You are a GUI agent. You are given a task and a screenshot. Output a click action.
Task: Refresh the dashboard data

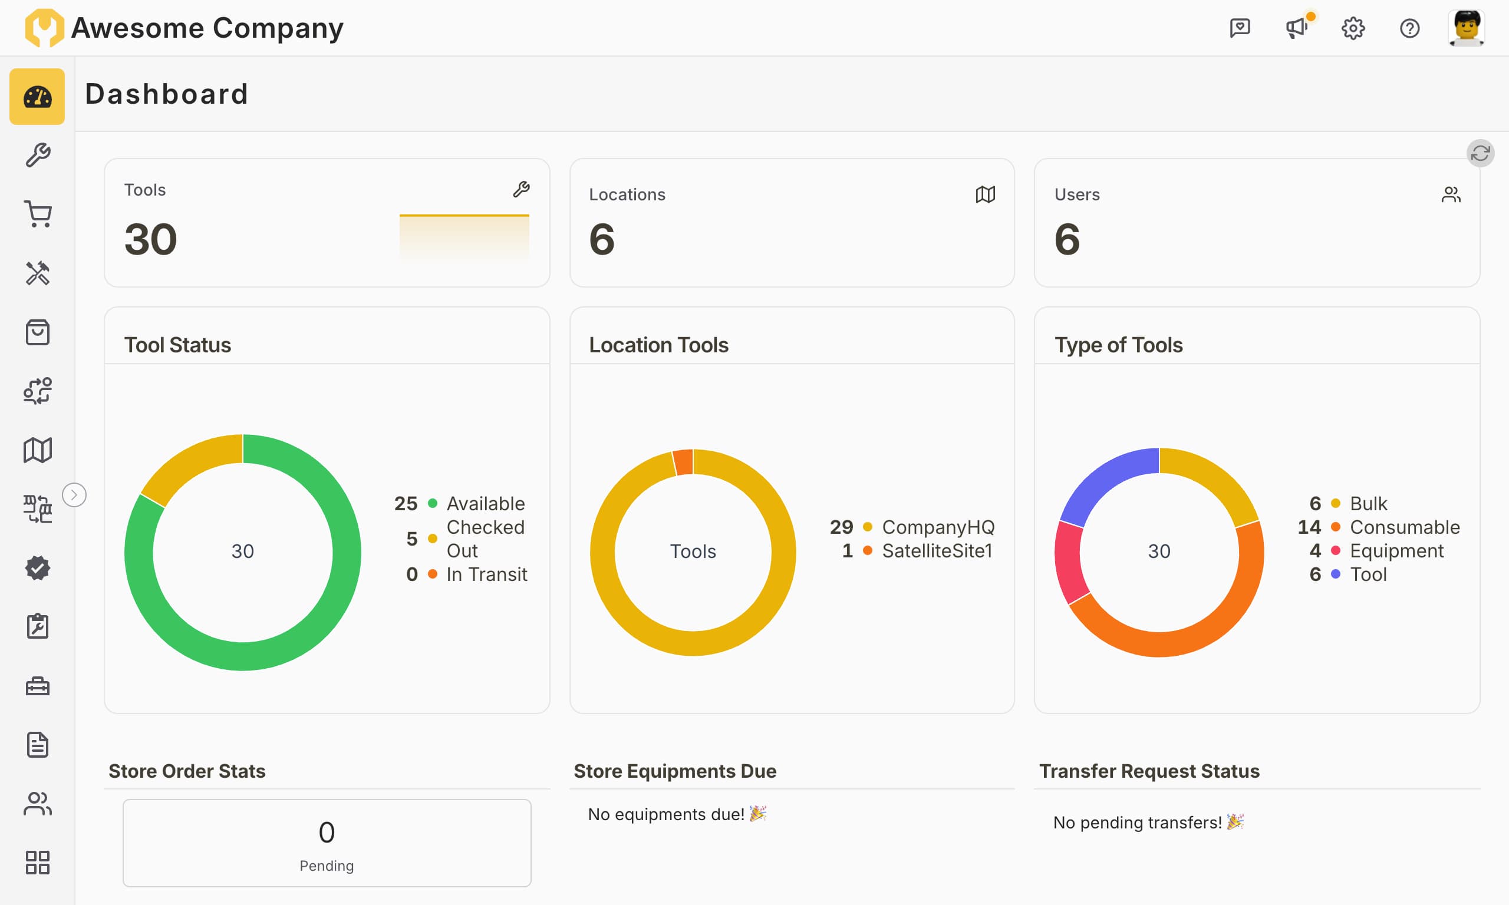coord(1480,153)
